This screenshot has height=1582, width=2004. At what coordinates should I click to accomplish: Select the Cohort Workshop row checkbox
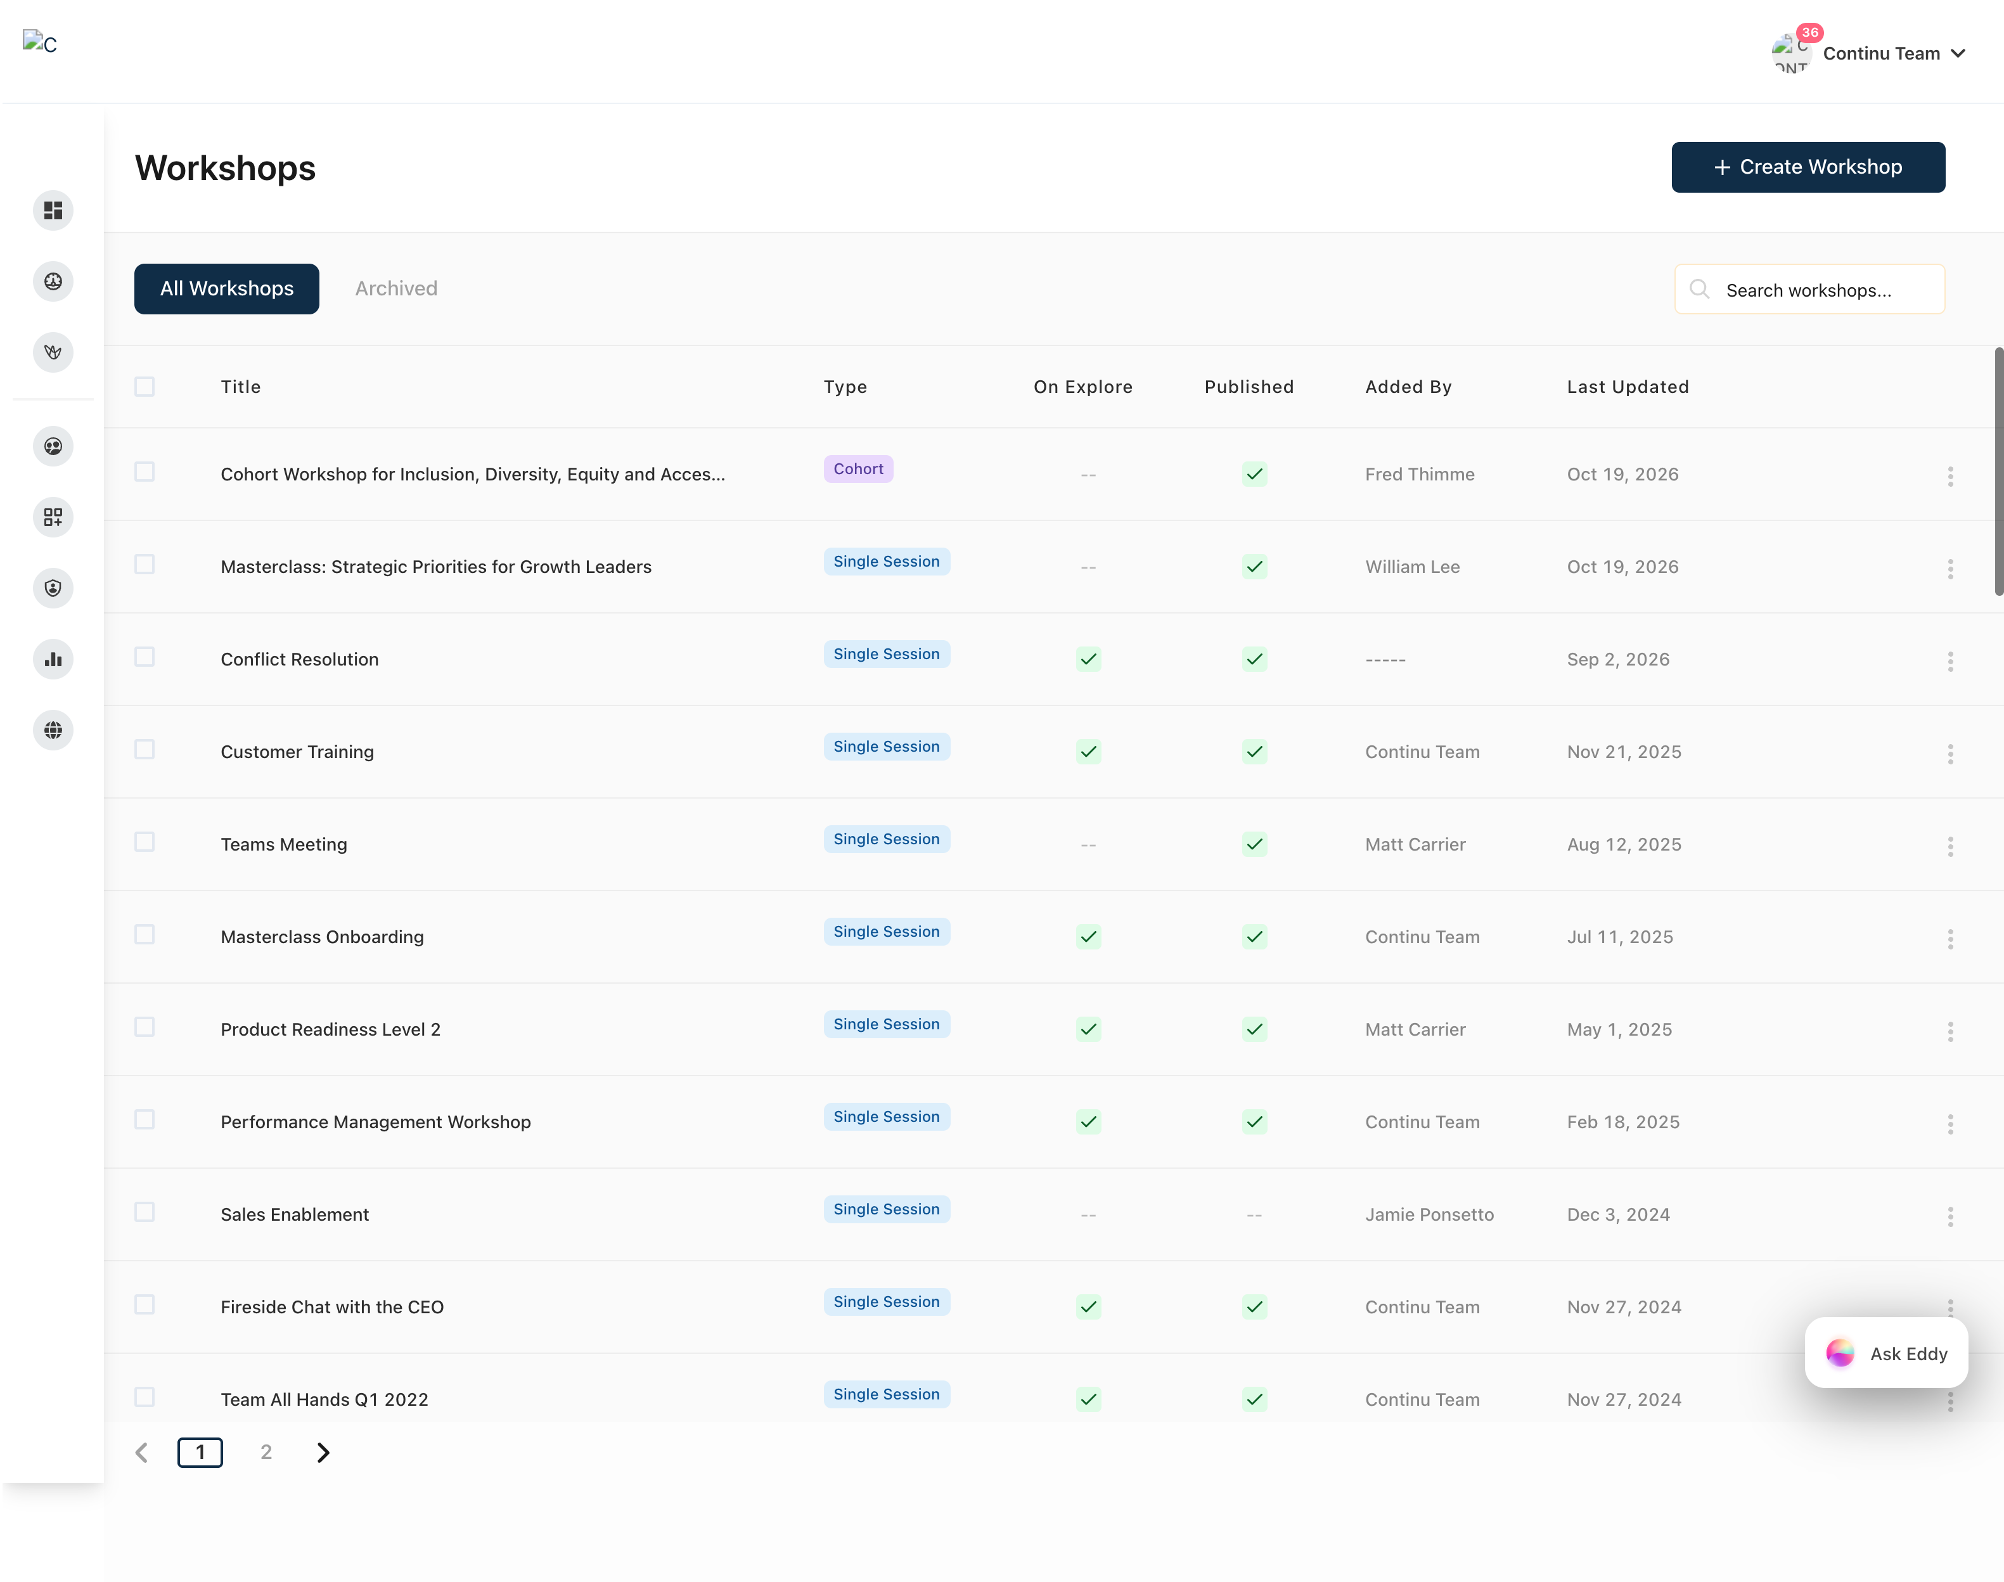[145, 472]
